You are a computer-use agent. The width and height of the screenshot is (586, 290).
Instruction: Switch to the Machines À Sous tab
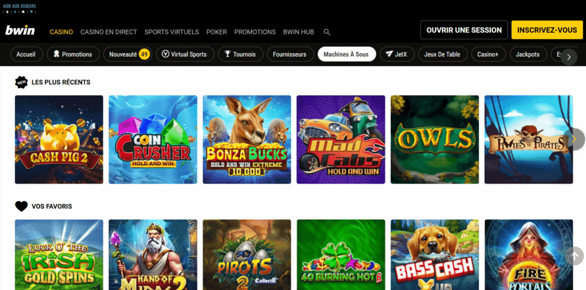(x=346, y=54)
